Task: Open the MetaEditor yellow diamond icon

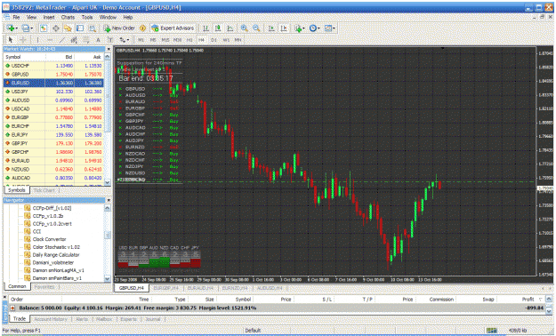Action: tap(142, 28)
